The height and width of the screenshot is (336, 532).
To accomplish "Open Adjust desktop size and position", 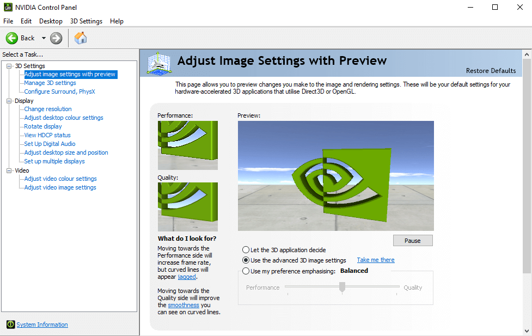I will (x=66, y=152).
